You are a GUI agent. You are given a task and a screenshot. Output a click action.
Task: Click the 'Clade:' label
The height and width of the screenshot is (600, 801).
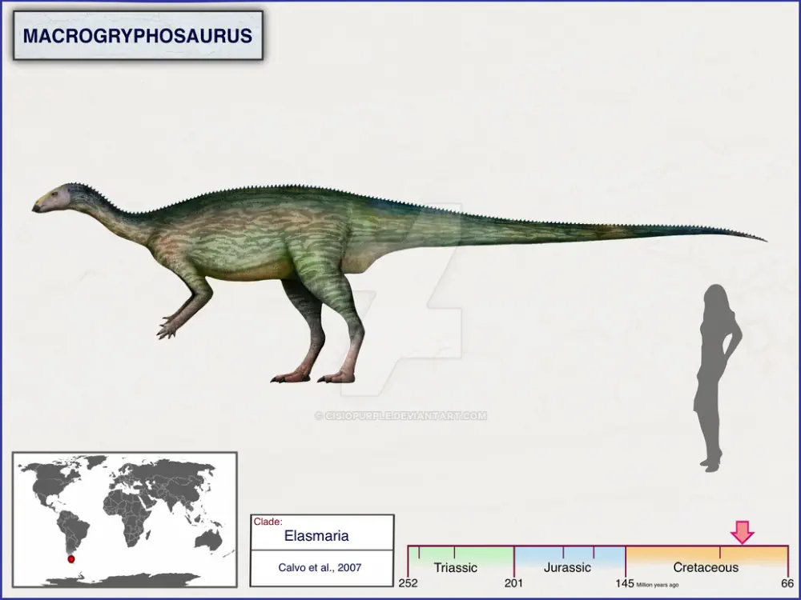[268, 522]
